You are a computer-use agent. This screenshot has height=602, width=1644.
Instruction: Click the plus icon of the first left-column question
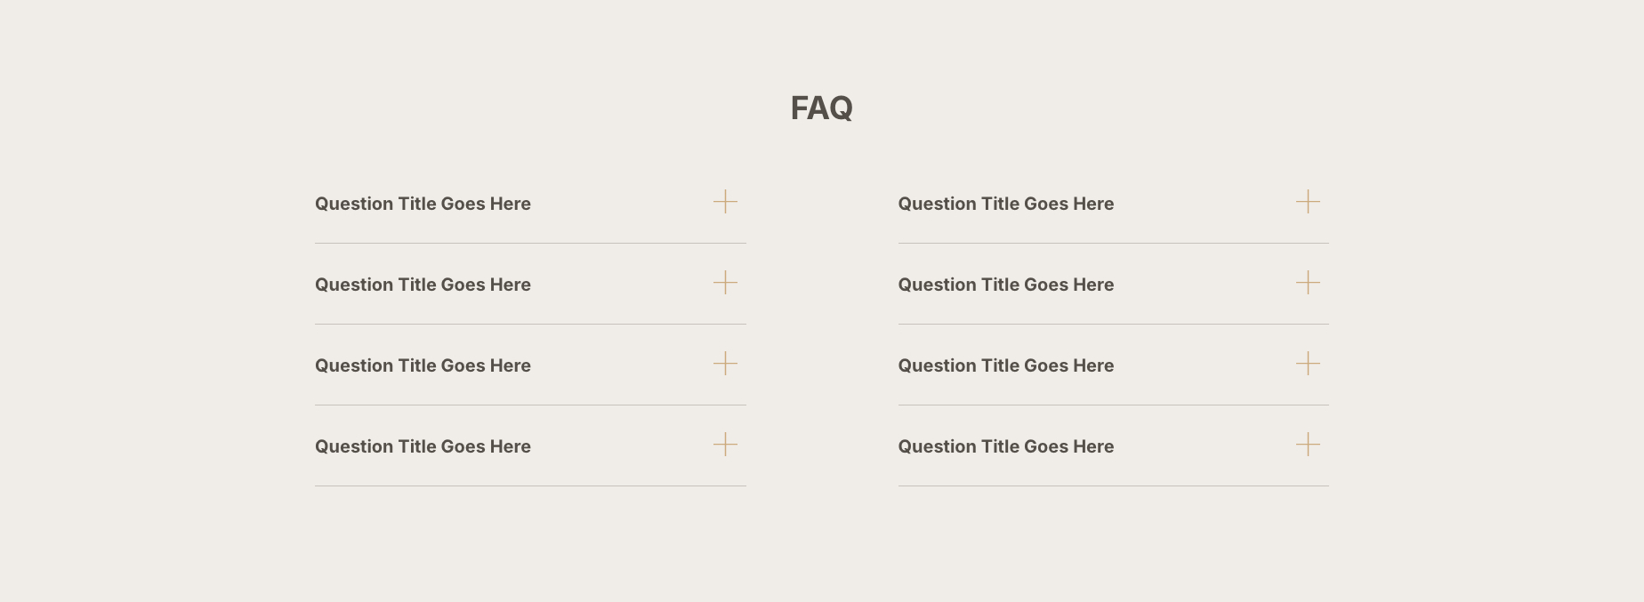[725, 202]
